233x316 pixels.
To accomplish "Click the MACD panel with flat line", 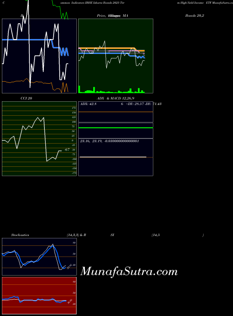I will (116, 157).
